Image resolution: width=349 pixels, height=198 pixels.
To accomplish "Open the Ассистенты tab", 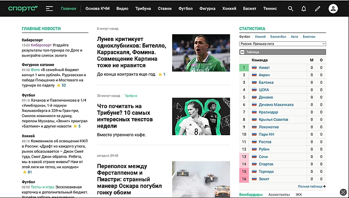I will click(x=279, y=195).
